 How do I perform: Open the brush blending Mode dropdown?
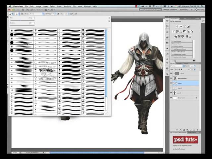point(36,14)
